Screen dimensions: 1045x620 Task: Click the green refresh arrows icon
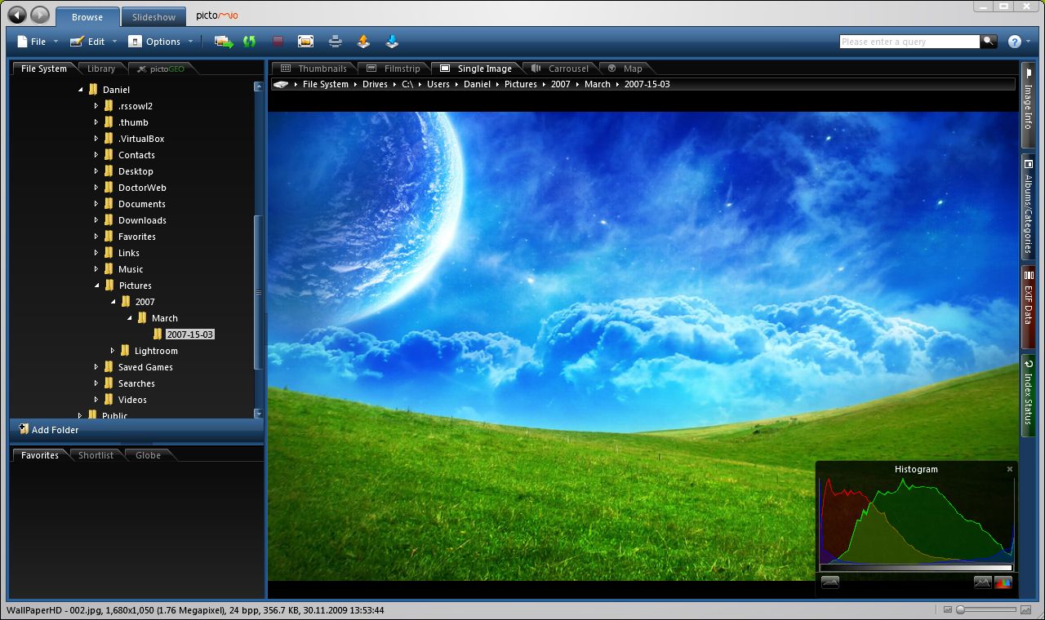[x=250, y=41]
